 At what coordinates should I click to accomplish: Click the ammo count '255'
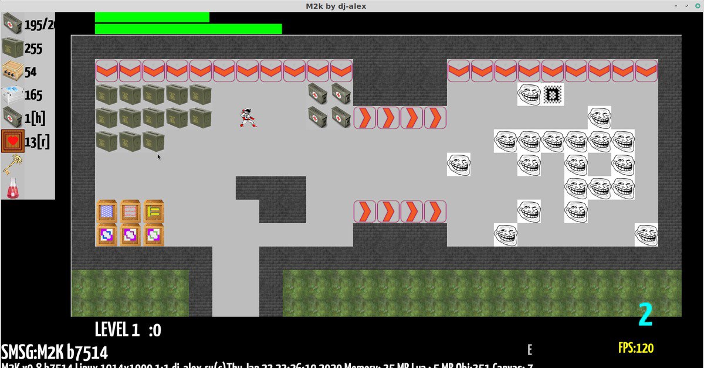click(x=33, y=49)
